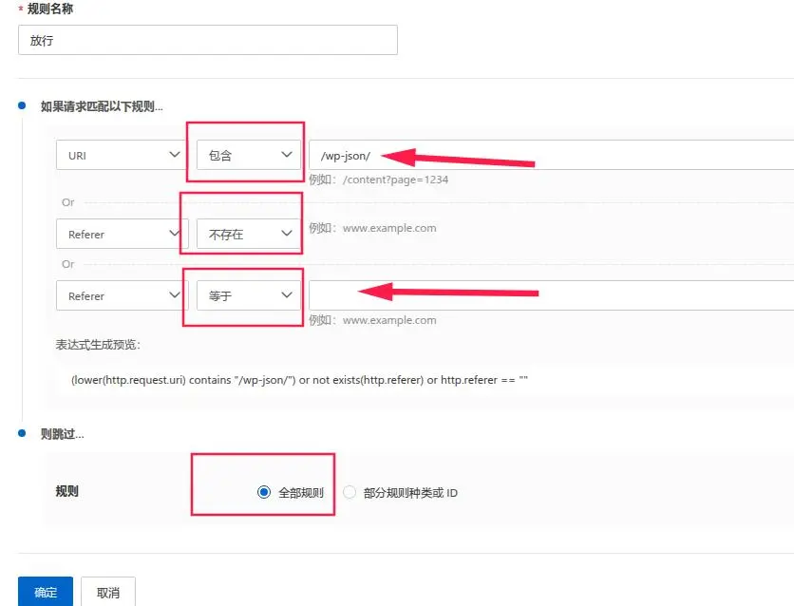Click the 如果请求匹配以下规则 section heading

click(101, 106)
